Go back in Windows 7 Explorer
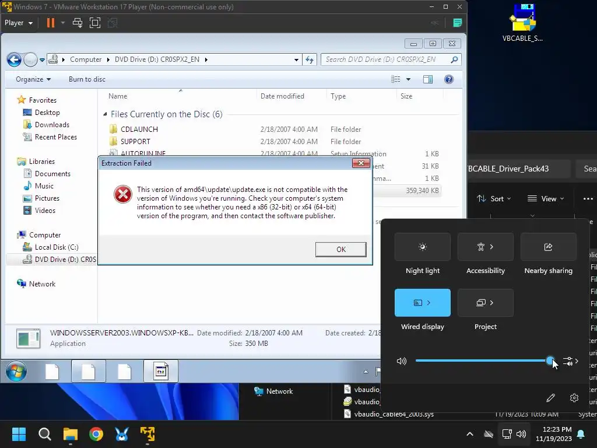This screenshot has height=448, width=597. 14,60
